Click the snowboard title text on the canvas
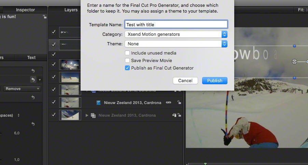This screenshot has height=165, width=308. coord(255,54)
